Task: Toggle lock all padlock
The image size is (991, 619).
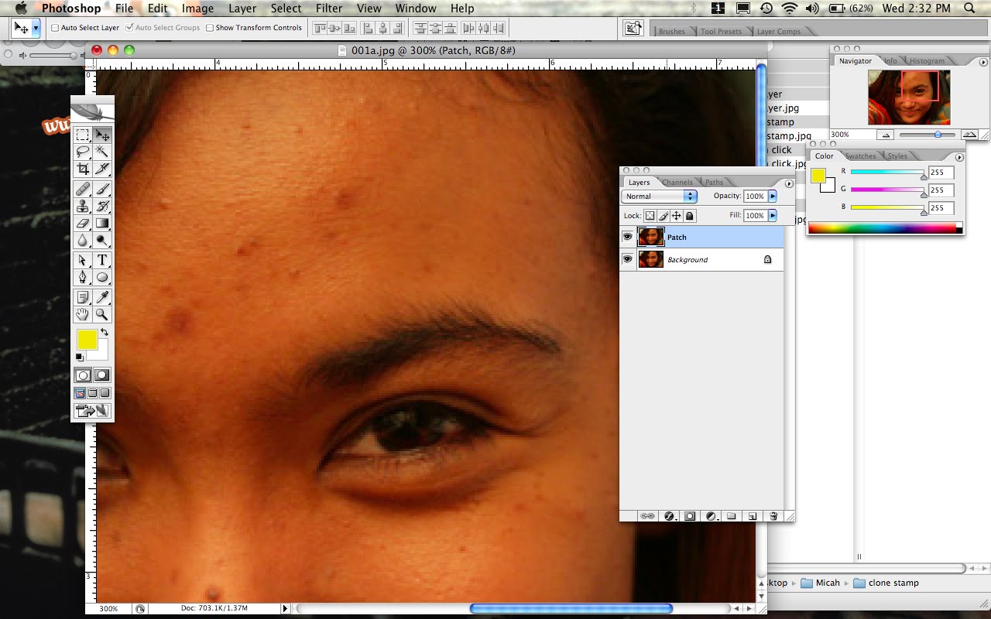Action: pos(690,216)
